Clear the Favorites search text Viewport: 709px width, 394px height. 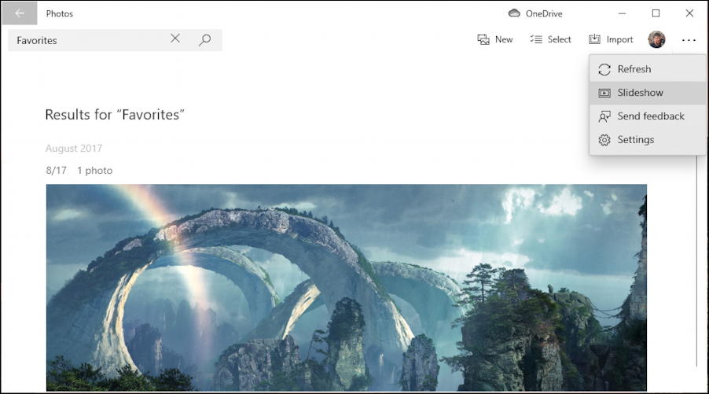175,39
